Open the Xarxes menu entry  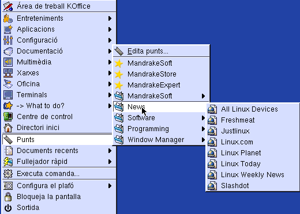58,73
